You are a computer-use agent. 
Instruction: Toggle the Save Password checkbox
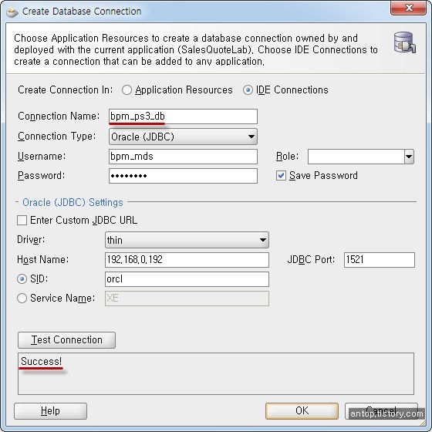click(x=281, y=176)
